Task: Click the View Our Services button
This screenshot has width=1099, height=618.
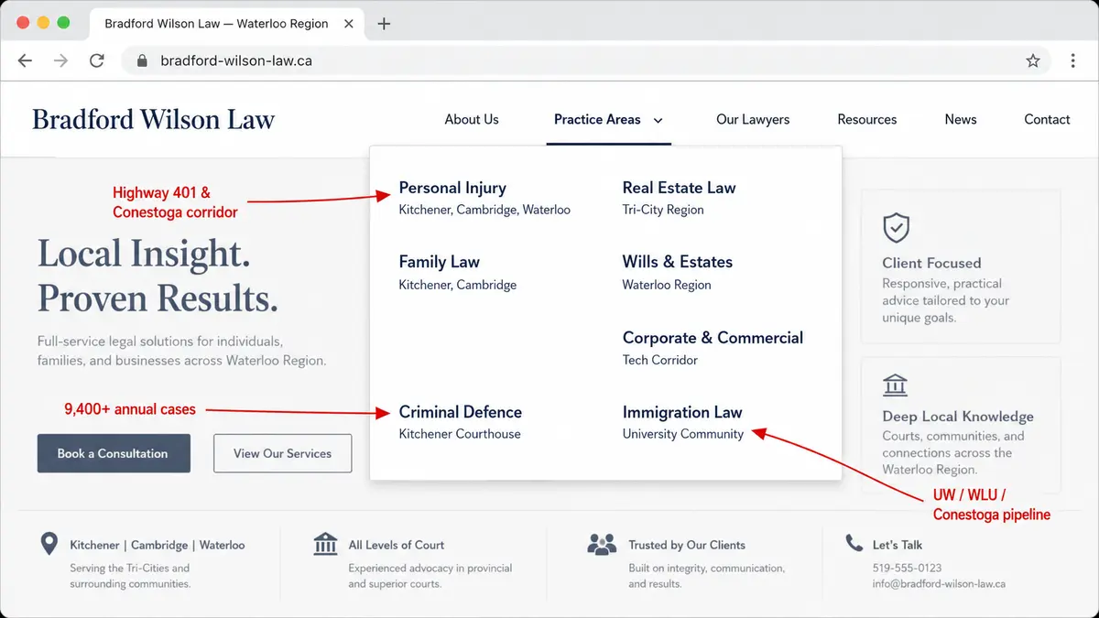Action: click(x=282, y=453)
